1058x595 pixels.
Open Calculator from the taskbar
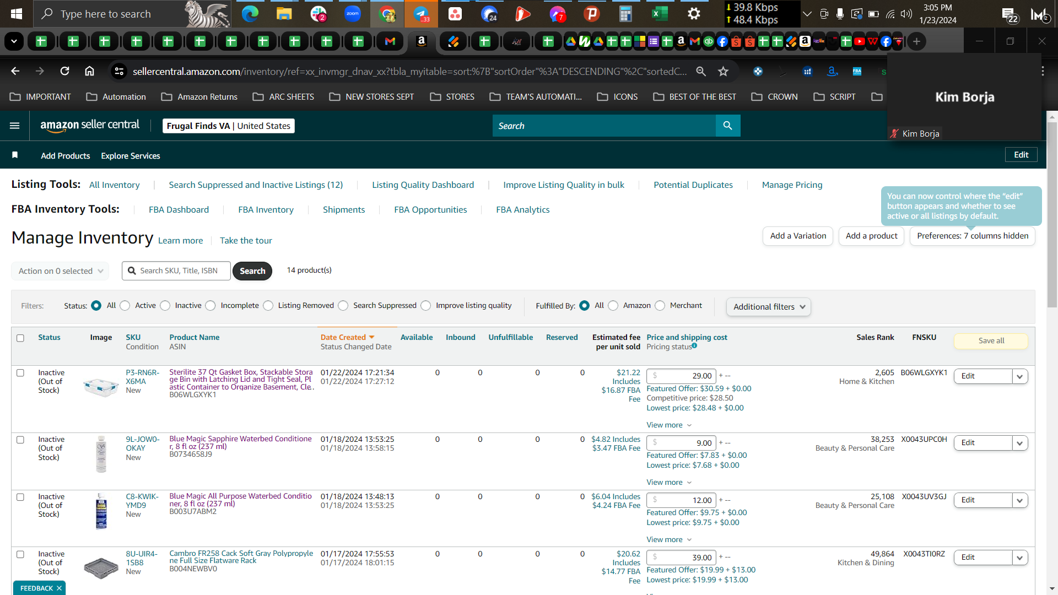(x=625, y=14)
